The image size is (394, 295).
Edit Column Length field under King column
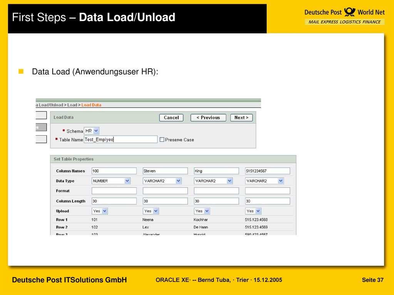click(x=216, y=201)
